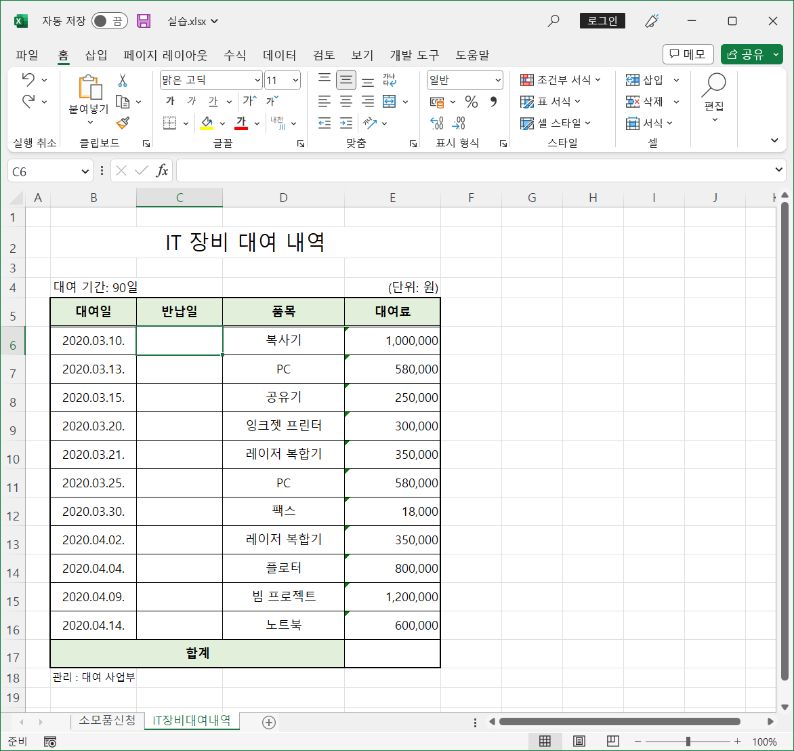Toggle the AutoSave switch
Screen dimensions: 794x751
[x=109, y=21]
